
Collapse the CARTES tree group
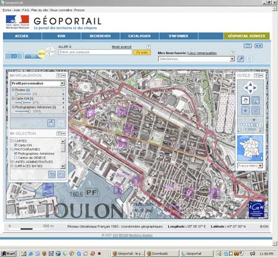tap(12, 141)
